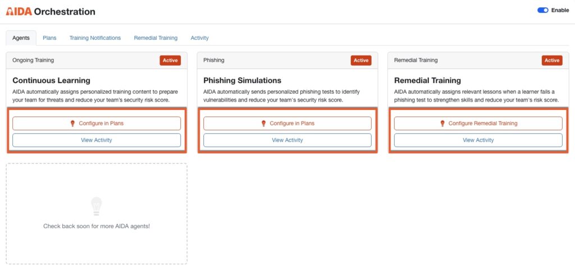575x273 pixels.
Task: Click lightbulb icon in Phishing Simulations Configure button
Action: (263, 123)
